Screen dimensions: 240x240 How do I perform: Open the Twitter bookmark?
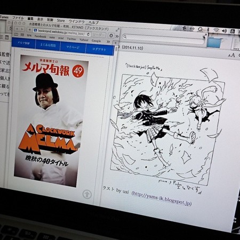tap(71, 39)
